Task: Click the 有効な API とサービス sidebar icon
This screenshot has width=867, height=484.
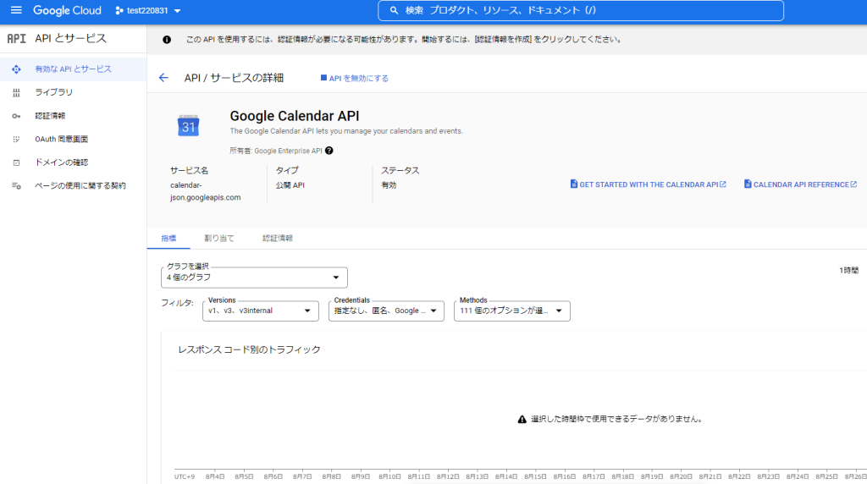Action: [x=16, y=69]
